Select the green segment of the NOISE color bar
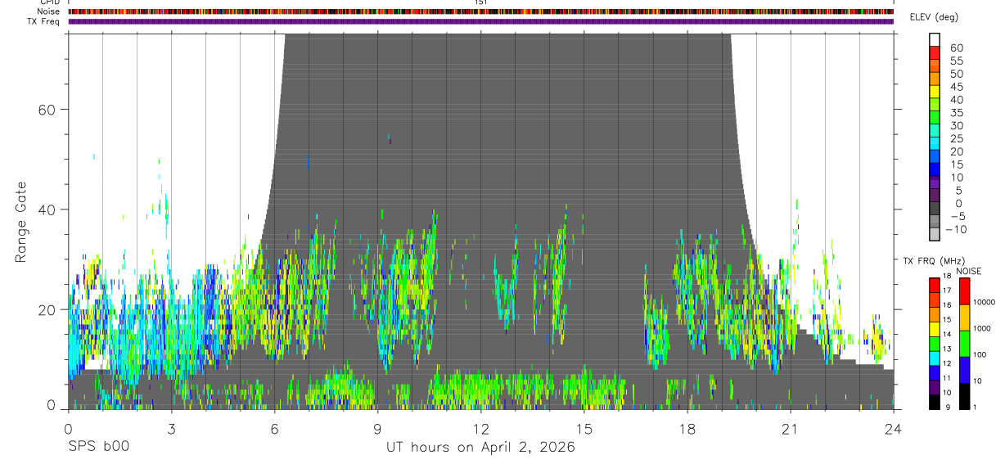Viewport: 1005px width, 464px height. [x=964, y=344]
